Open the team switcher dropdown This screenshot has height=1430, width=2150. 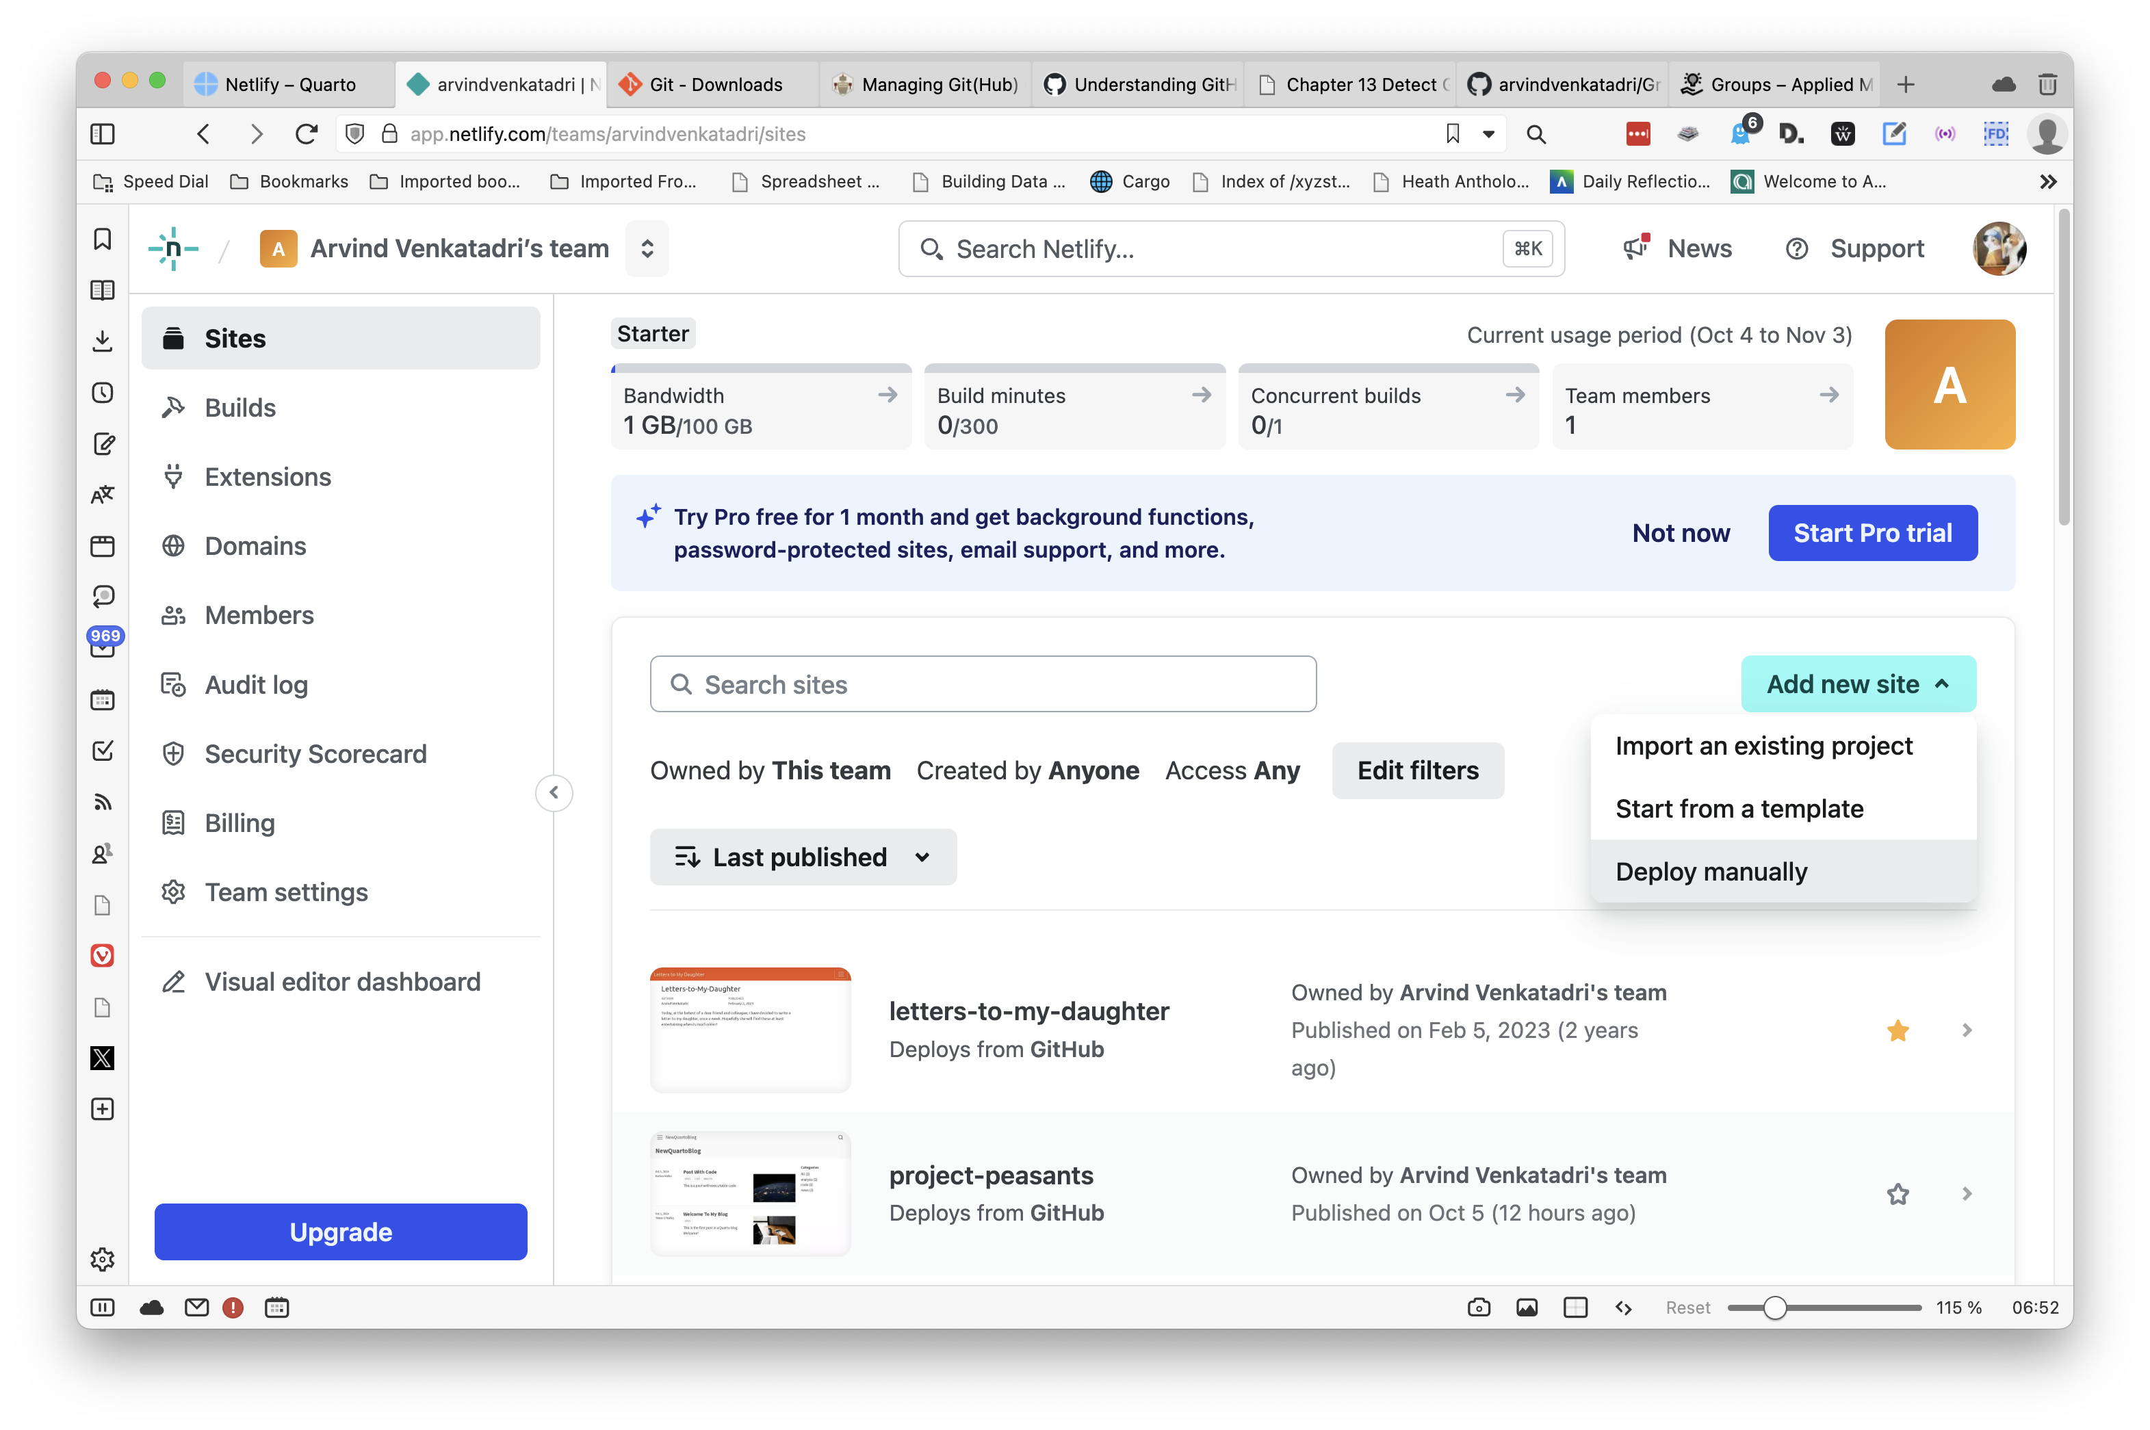click(647, 248)
